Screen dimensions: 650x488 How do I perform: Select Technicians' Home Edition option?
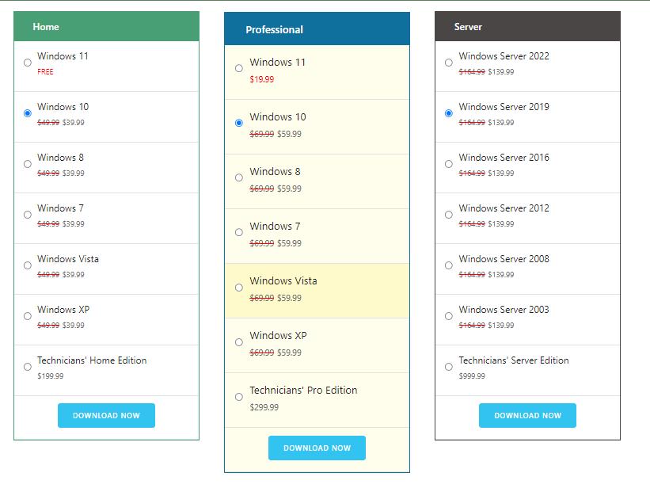28,367
